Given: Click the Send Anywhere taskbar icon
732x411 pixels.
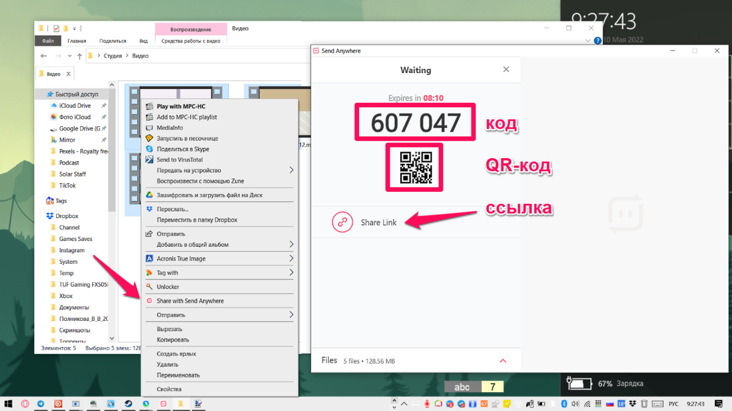Looking at the screenshot, I should click(164, 404).
